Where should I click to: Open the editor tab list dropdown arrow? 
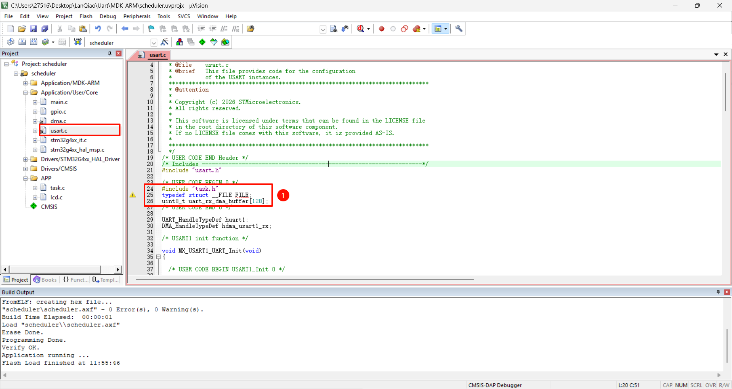[x=716, y=55]
